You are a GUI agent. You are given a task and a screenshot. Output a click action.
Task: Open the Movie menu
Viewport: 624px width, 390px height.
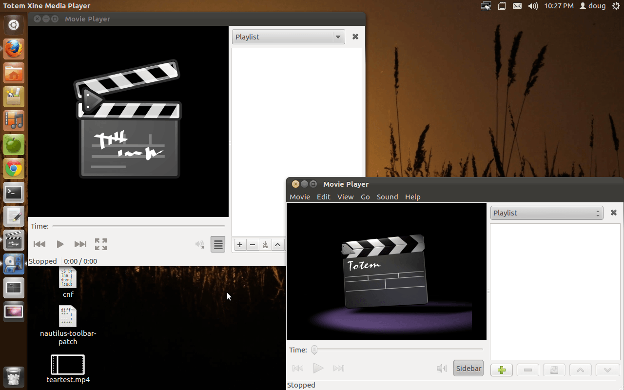(300, 197)
